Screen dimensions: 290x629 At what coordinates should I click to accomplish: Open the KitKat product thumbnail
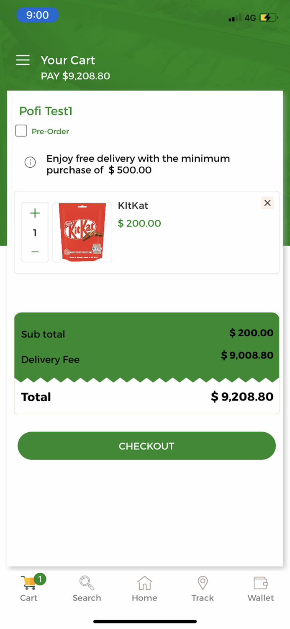[x=82, y=232]
